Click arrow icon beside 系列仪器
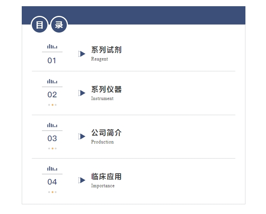 [82, 93]
